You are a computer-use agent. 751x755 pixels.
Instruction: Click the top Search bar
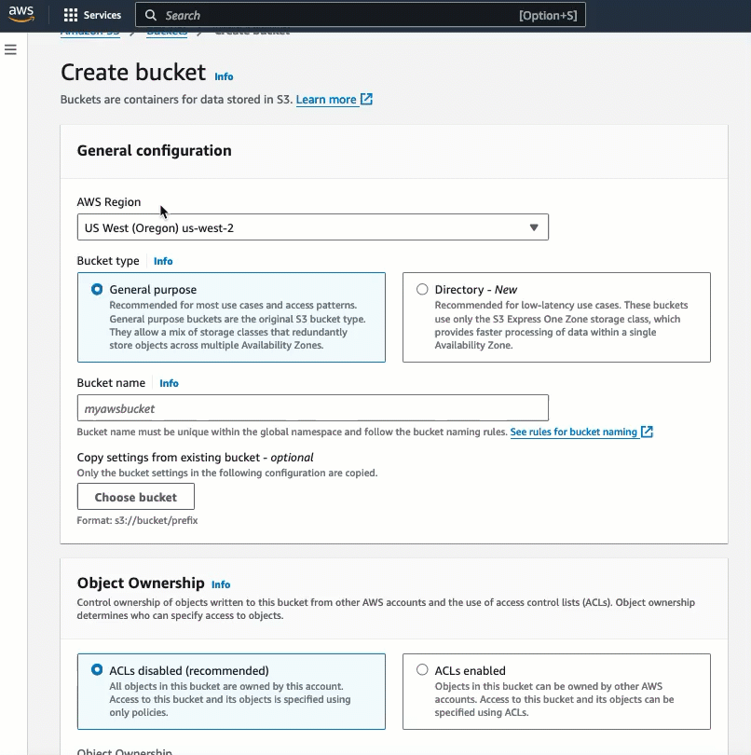(x=361, y=15)
